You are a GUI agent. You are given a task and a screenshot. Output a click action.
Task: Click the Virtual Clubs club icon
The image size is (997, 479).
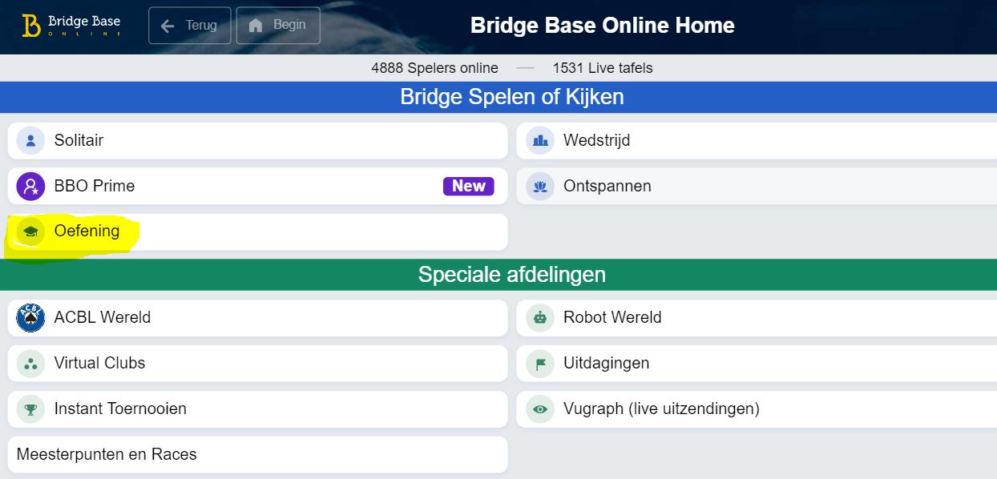pyautogui.click(x=30, y=364)
